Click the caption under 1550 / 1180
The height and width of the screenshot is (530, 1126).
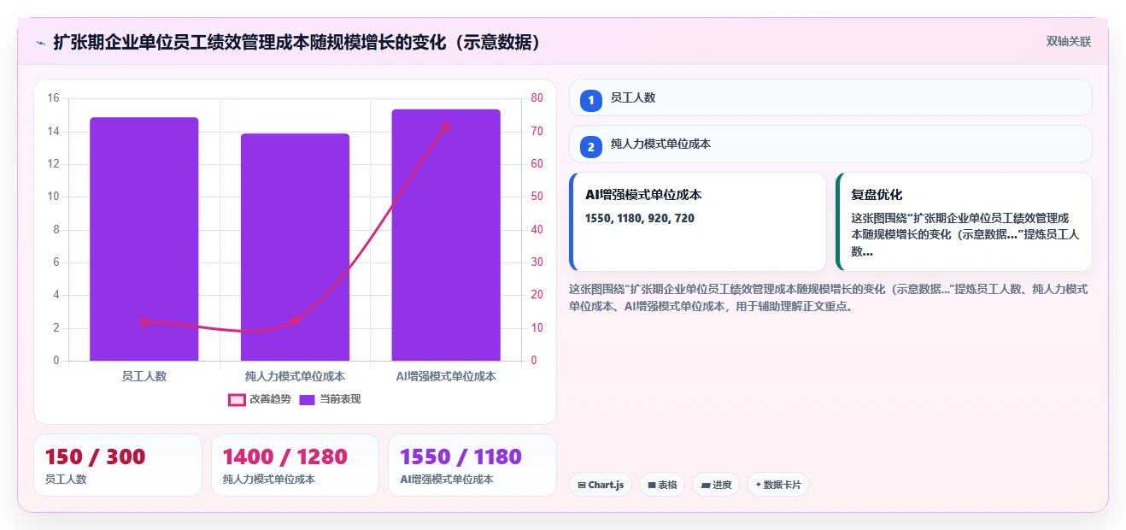[447, 480]
